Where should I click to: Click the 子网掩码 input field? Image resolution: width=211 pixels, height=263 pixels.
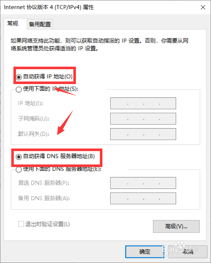143,119
